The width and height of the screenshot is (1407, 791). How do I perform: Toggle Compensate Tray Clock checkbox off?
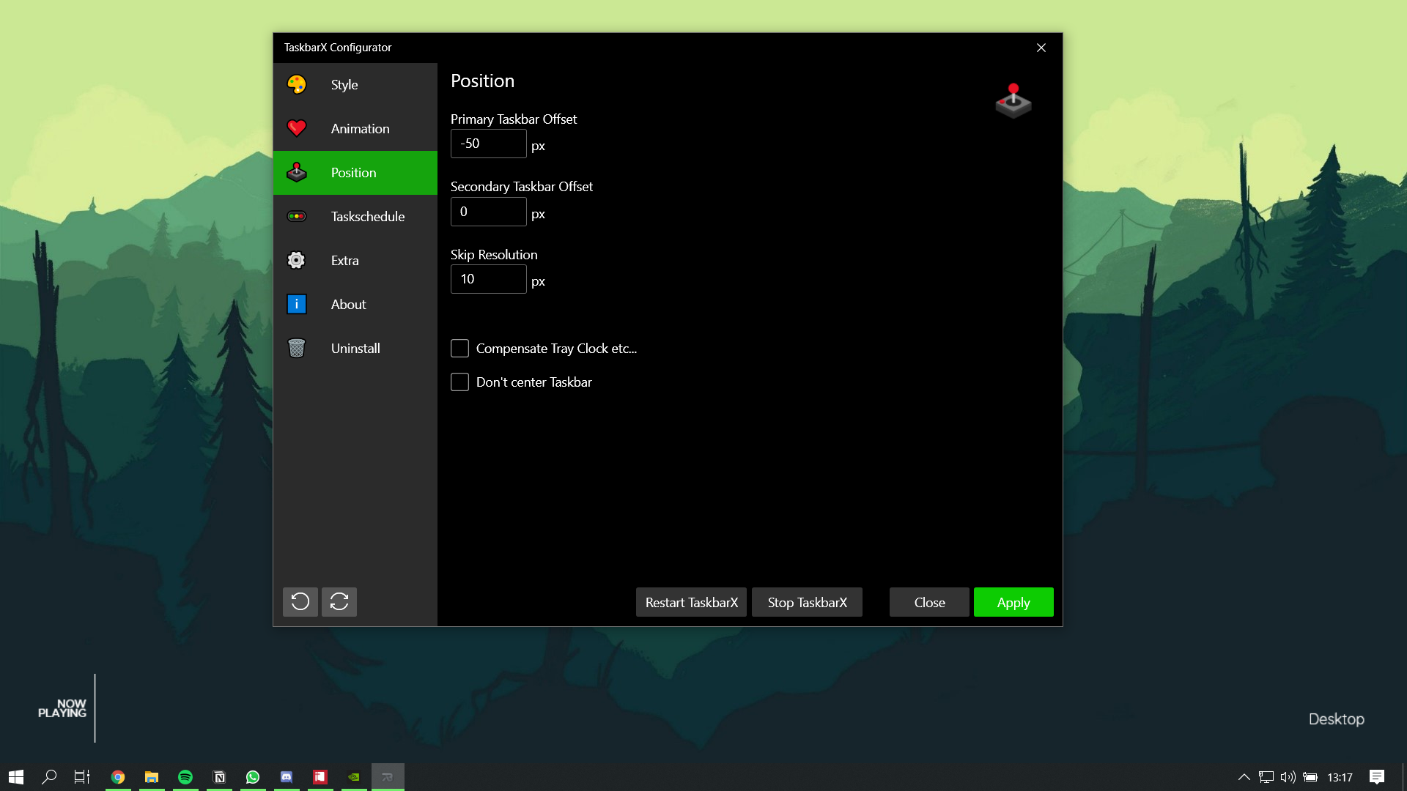[x=460, y=348]
